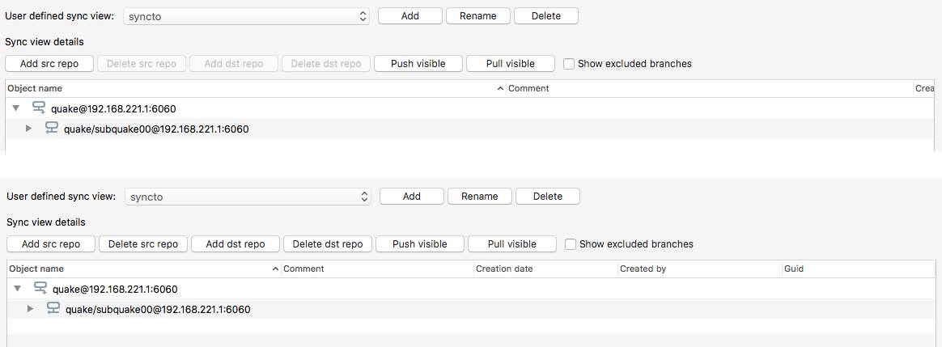Image resolution: width=942 pixels, height=347 pixels.
Task: Click Rename button in the lower panel
Action: coord(479,197)
